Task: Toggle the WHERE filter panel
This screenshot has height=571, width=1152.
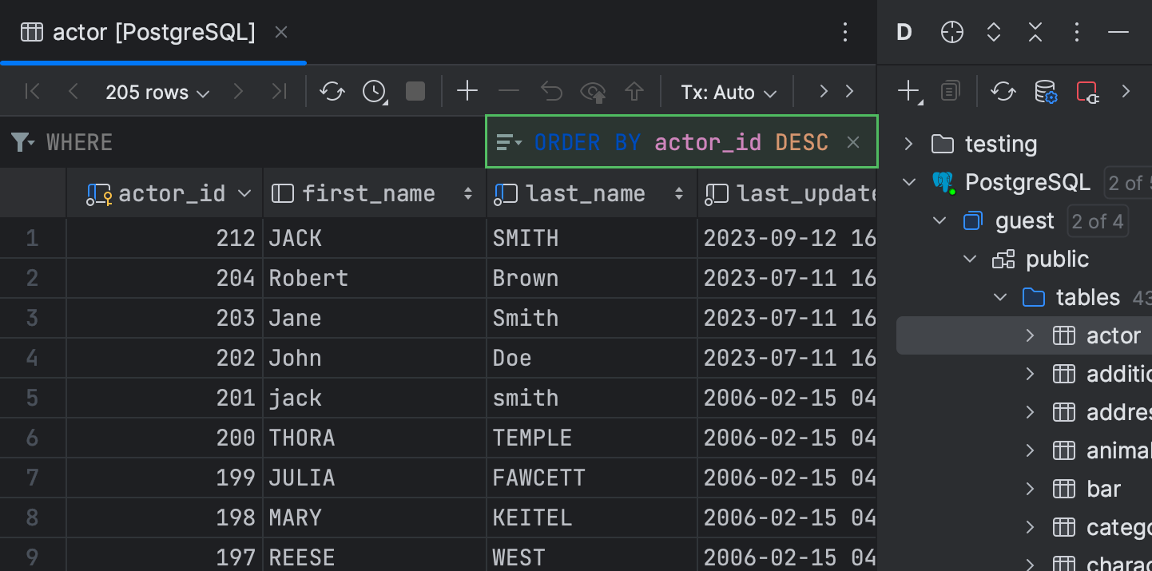Action: click(x=22, y=141)
